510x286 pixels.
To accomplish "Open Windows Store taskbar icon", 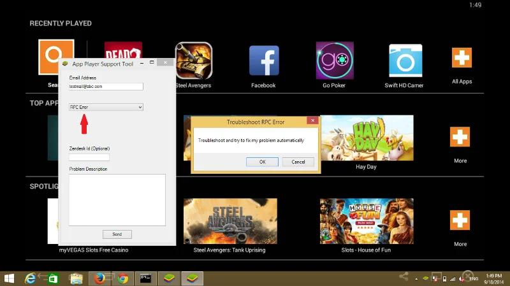I will (53, 278).
